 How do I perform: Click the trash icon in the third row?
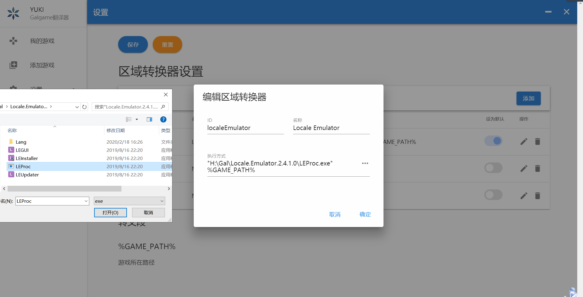pos(537,196)
